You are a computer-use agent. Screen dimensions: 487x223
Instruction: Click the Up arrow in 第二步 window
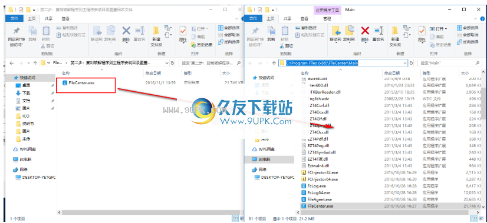[x=35, y=63]
